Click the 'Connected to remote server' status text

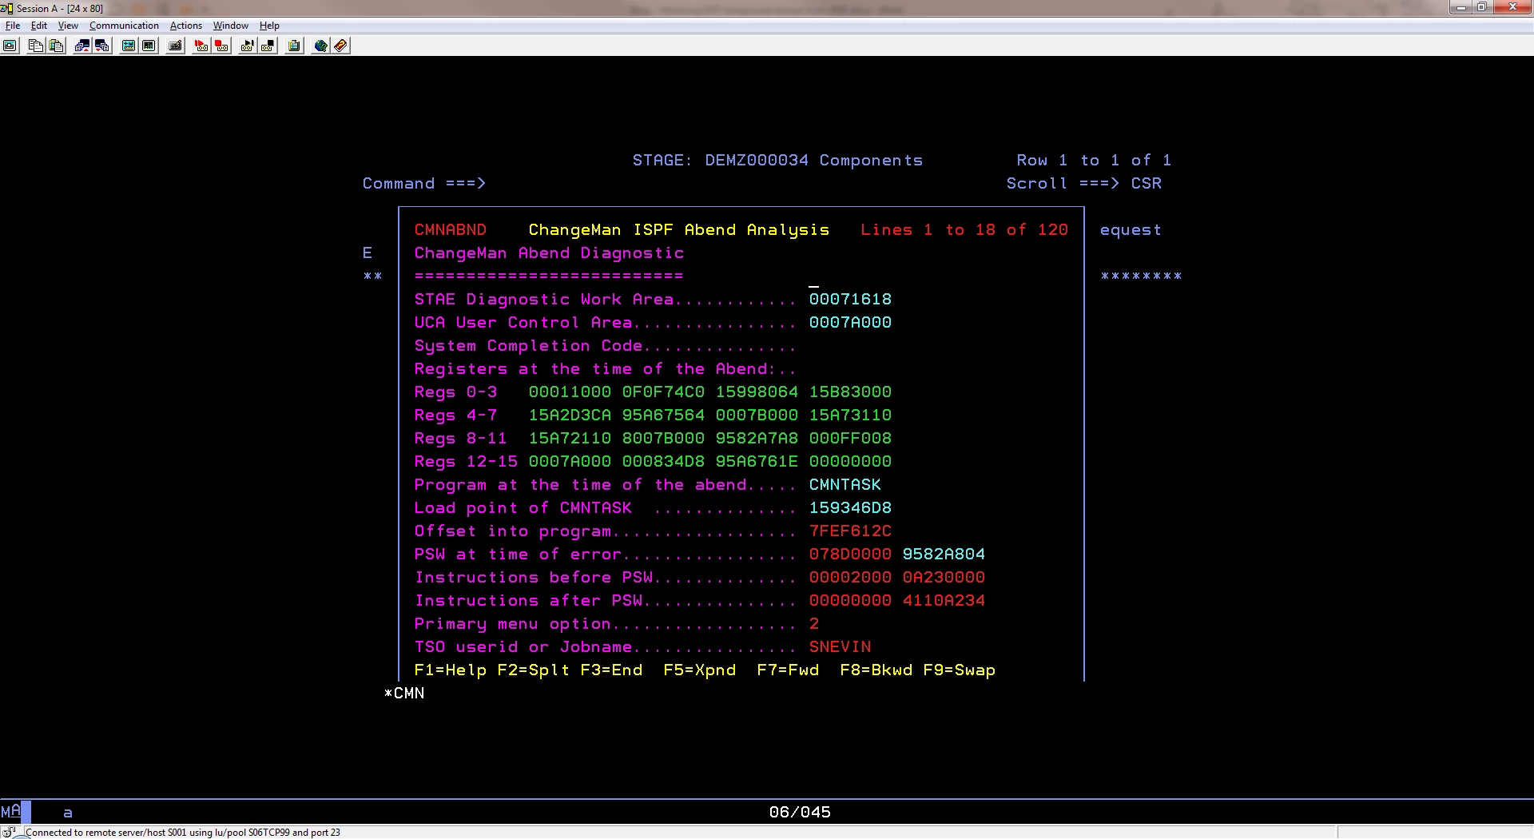pos(183,833)
